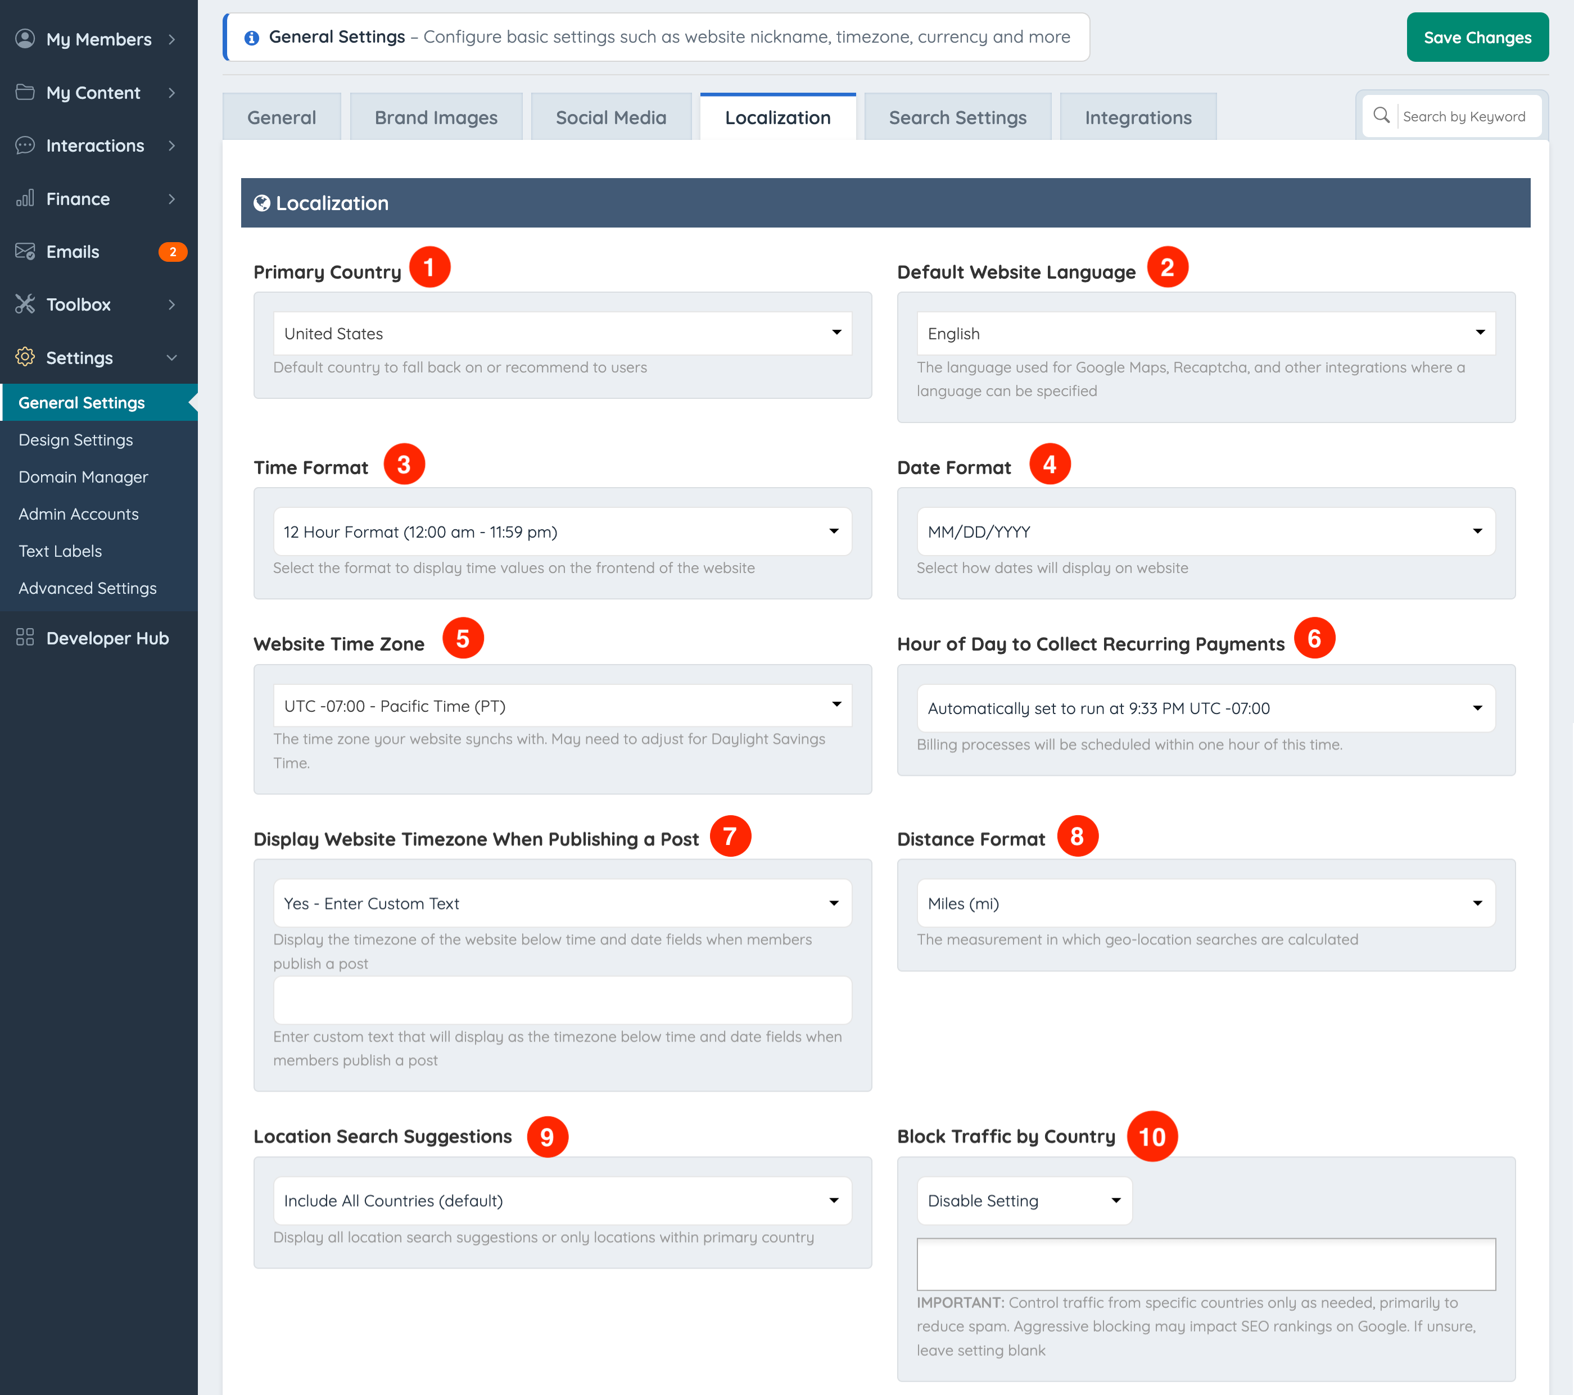Image resolution: width=1574 pixels, height=1395 pixels.
Task: Open the Distance Format dropdown
Action: pyautogui.click(x=1205, y=902)
